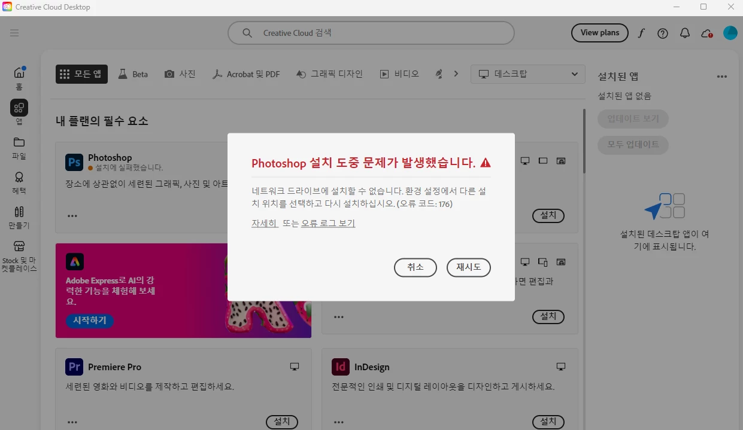The image size is (743, 430).
Task: Select the 사진 category tab
Action: click(180, 74)
